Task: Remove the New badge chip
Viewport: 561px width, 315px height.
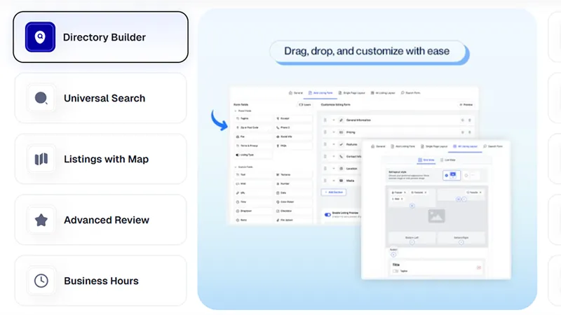Action: (402, 199)
